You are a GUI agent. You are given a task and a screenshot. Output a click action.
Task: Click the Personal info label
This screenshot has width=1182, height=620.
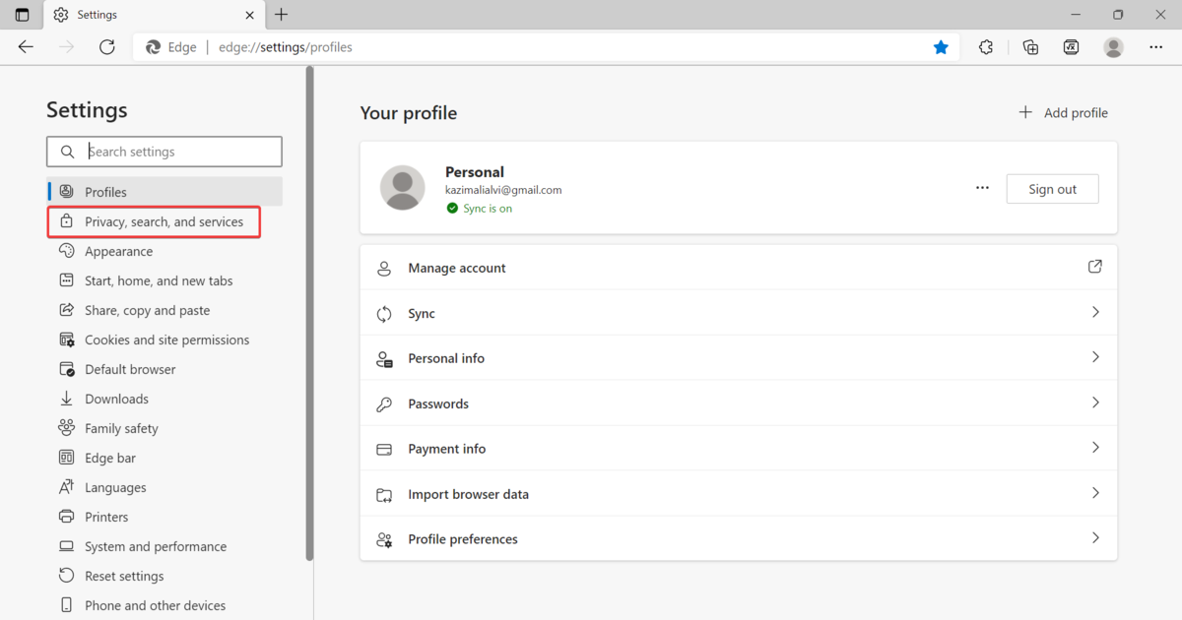tap(446, 358)
